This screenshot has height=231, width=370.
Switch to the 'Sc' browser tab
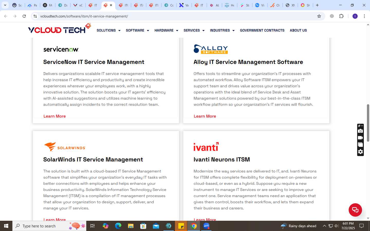pyautogui.click(x=17, y=5)
